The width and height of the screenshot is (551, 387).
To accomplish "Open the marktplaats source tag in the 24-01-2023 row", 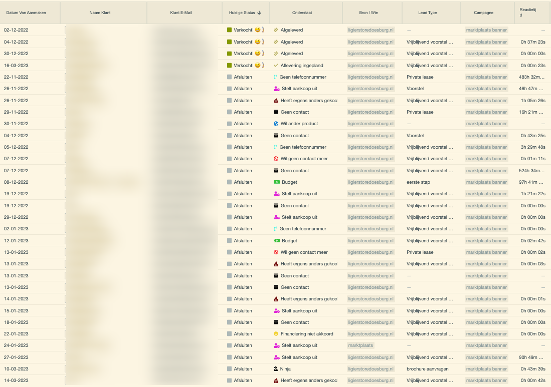I will click(x=360, y=345).
